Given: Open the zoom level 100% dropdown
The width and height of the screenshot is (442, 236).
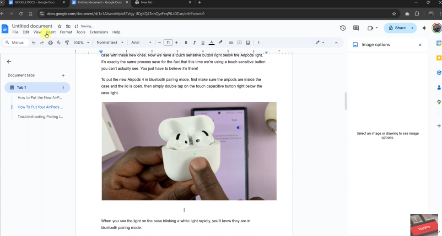Looking at the screenshot, I should [x=81, y=43].
